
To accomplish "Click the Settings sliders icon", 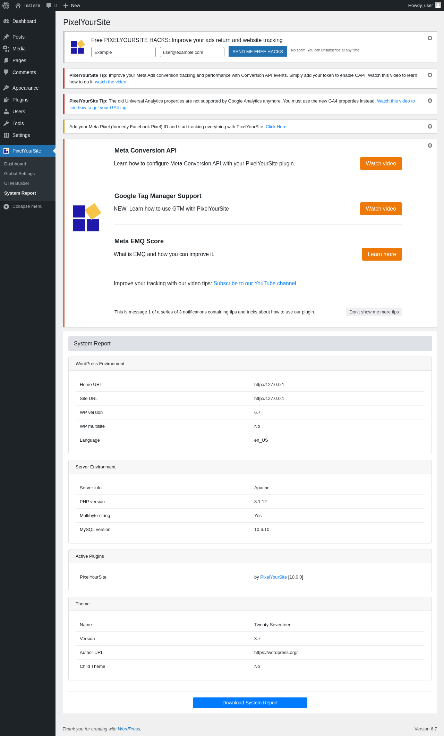I will [6, 135].
